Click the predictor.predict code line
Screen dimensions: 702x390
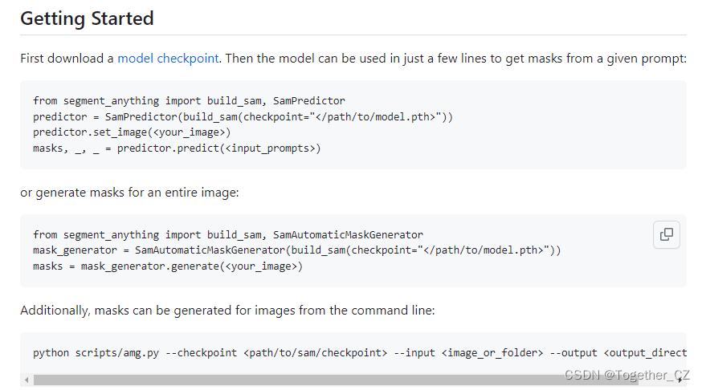click(177, 148)
